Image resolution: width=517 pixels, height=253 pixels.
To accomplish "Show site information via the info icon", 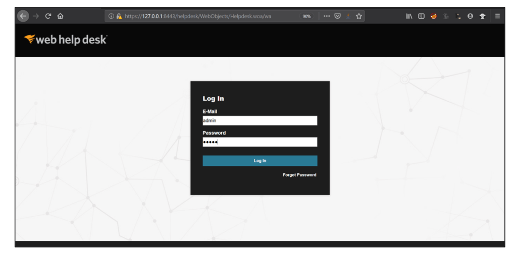I will tap(111, 16).
